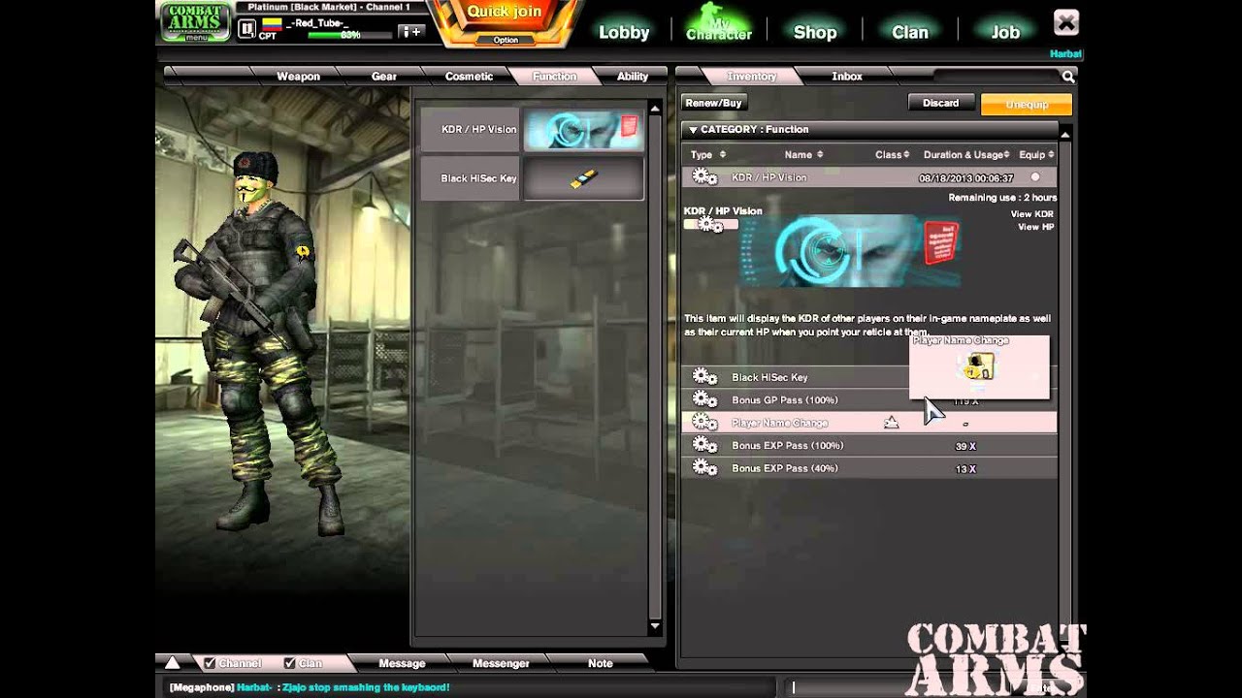Open the Gear tab
The width and height of the screenshot is (1242, 698).
384,77
